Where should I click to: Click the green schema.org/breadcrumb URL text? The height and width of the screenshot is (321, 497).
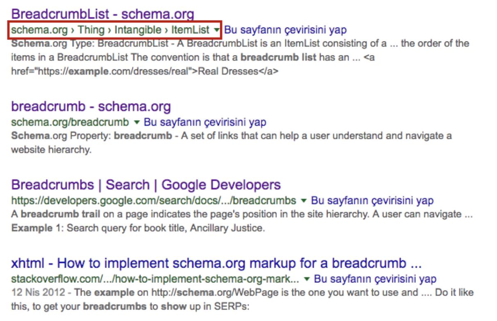click(x=70, y=122)
